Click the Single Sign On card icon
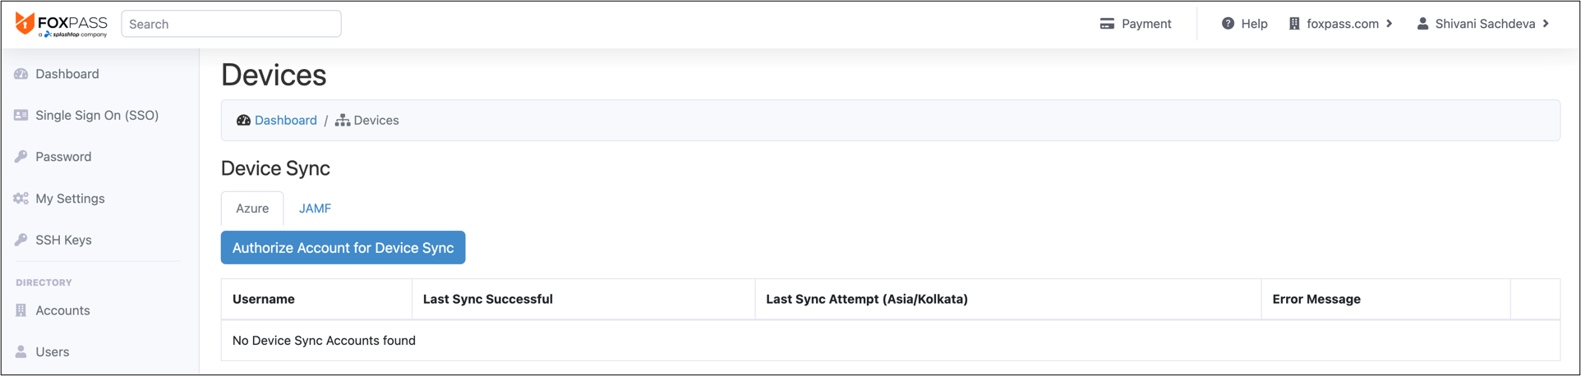Screen dimensions: 1581x376 21,115
